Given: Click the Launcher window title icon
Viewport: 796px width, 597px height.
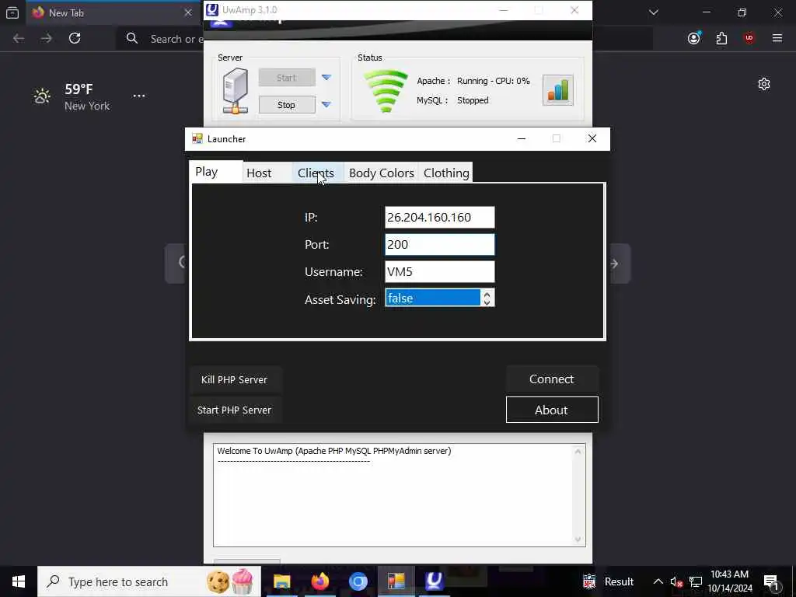Looking at the screenshot, I should [197, 138].
